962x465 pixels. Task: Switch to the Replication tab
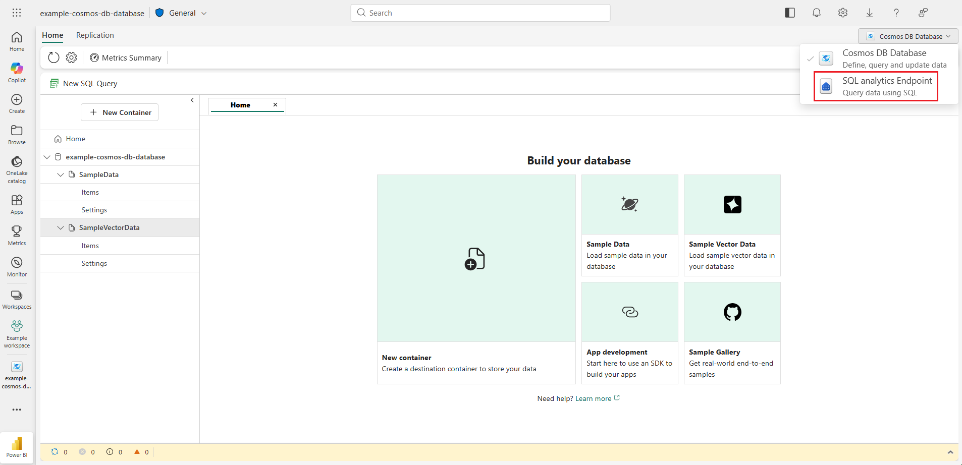95,35
